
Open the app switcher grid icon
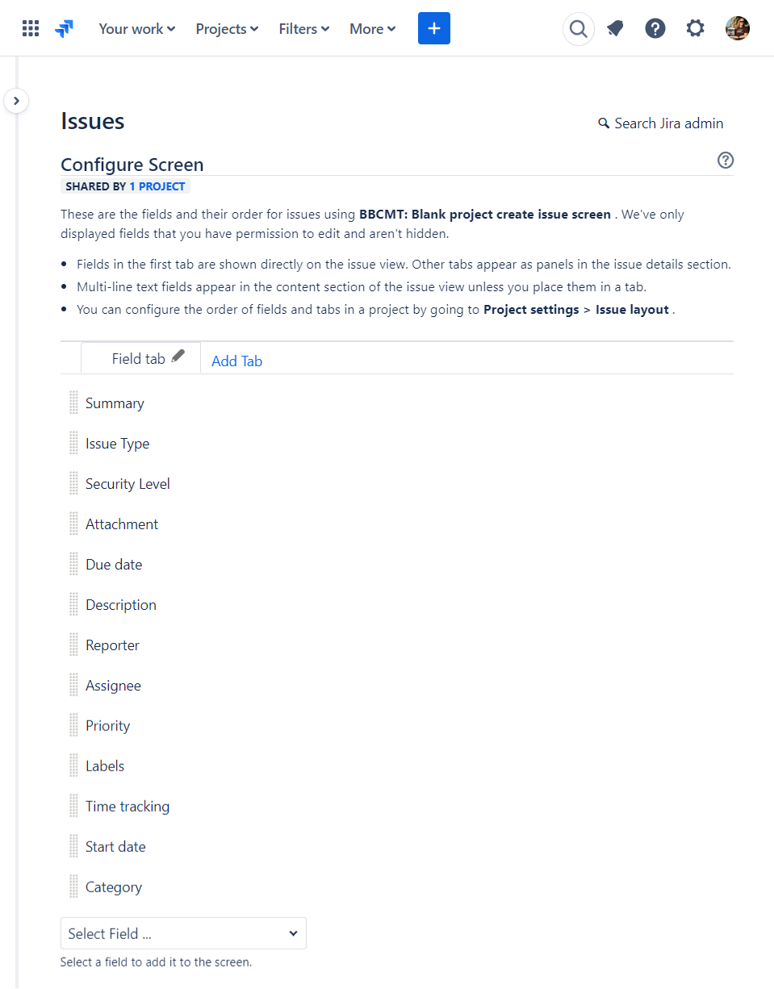pyautogui.click(x=31, y=27)
